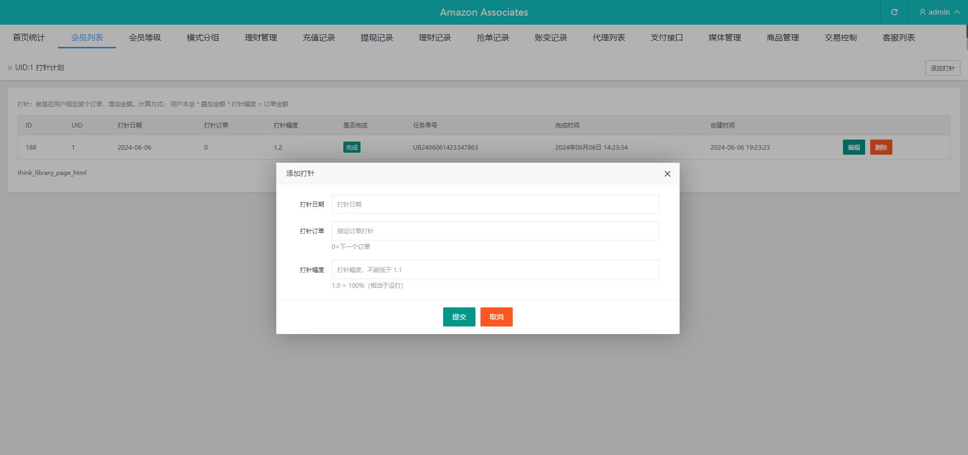Switch to the 商品管理 tab

pyautogui.click(x=782, y=38)
